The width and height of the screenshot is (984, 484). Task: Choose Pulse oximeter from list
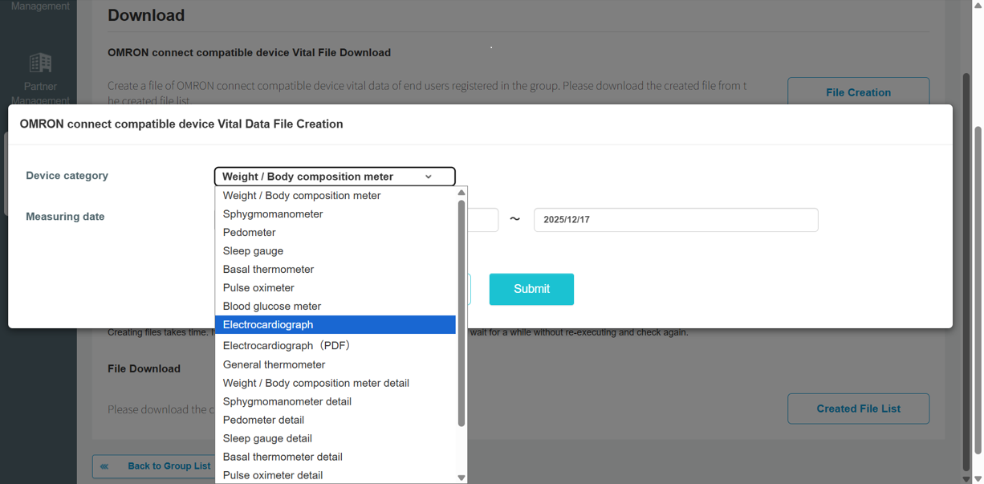point(335,288)
